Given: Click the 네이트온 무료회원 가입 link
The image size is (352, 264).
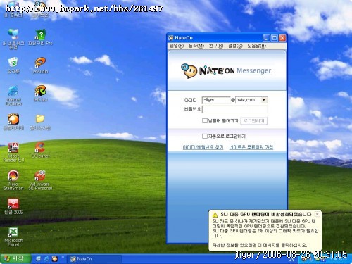Looking at the screenshot, I should (x=251, y=147).
